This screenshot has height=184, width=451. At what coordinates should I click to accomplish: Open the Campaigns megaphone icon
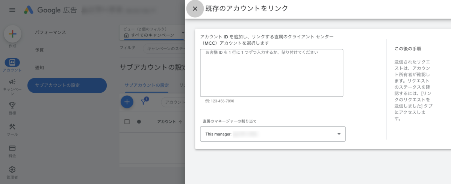click(12, 82)
